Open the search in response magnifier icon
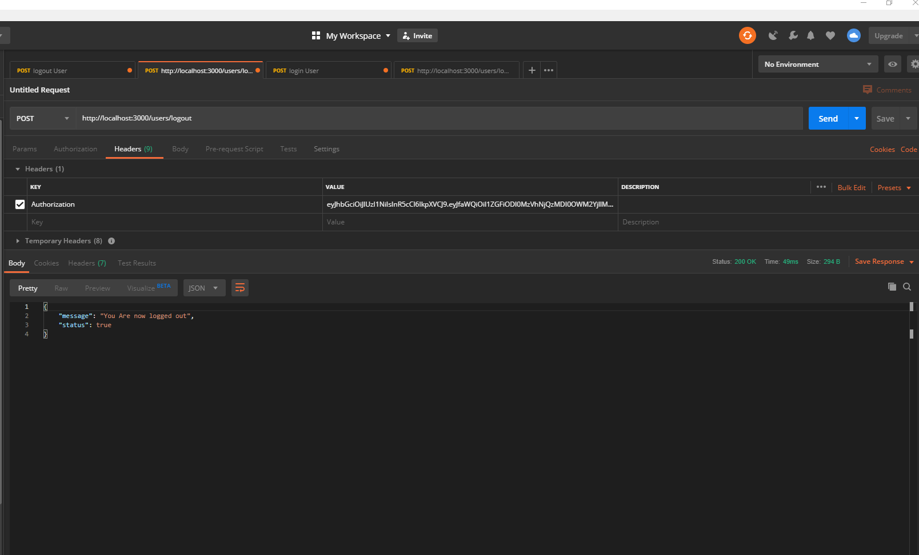This screenshot has width=919, height=555. 907,287
